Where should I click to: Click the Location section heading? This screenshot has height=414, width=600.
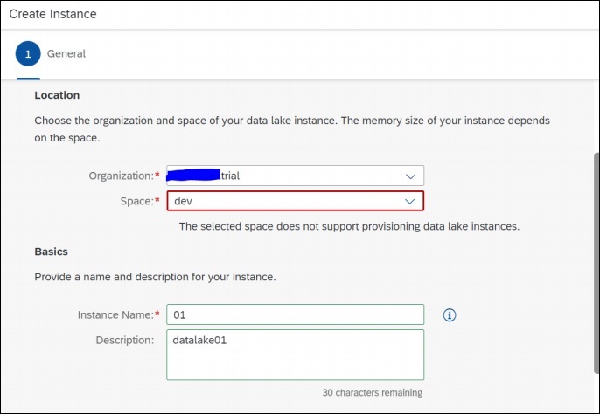(x=57, y=94)
